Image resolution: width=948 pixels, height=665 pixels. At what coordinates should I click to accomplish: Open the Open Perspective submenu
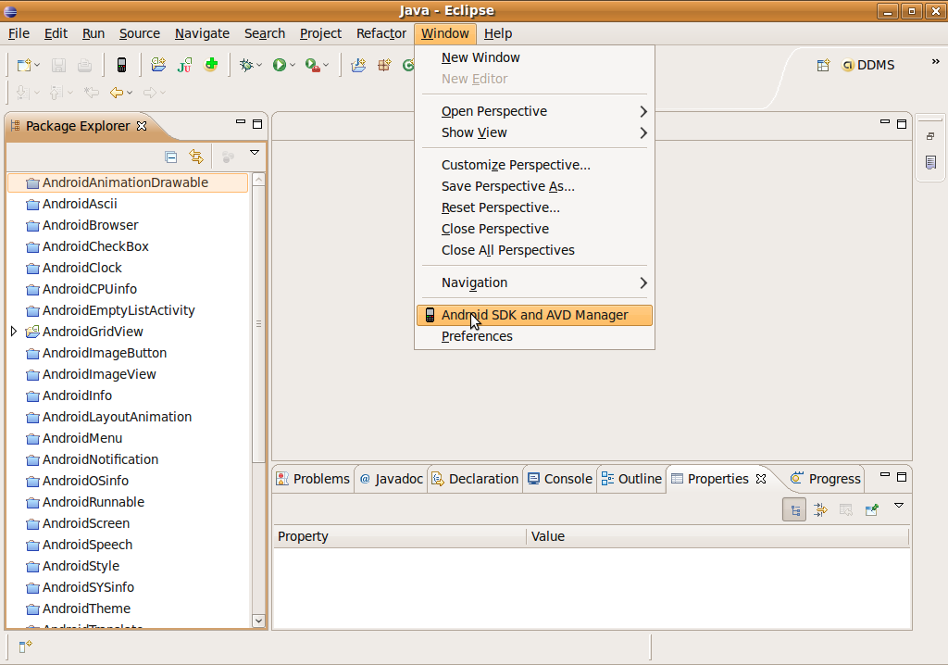pos(534,111)
